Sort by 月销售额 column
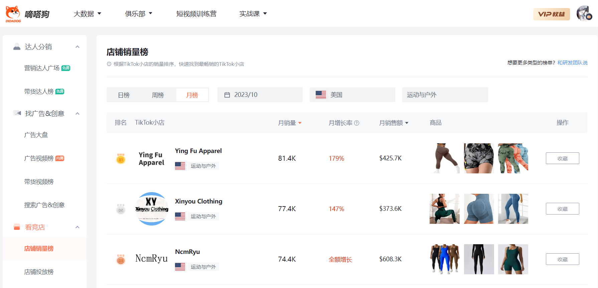The width and height of the screenshot is (598, 288). [393, 123]
